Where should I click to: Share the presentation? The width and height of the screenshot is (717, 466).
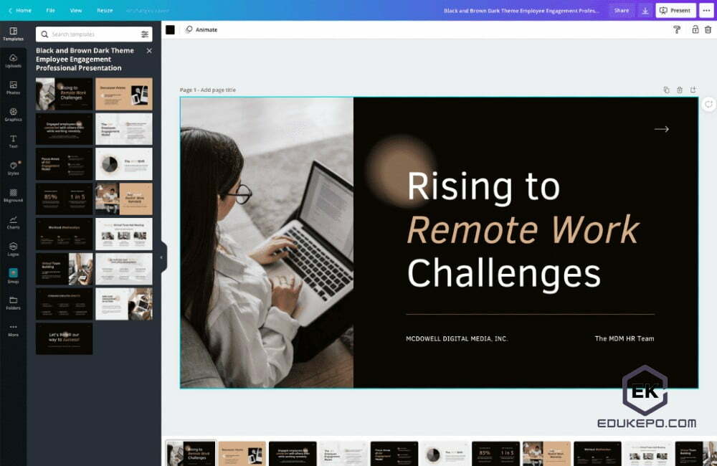coord(621,10)
